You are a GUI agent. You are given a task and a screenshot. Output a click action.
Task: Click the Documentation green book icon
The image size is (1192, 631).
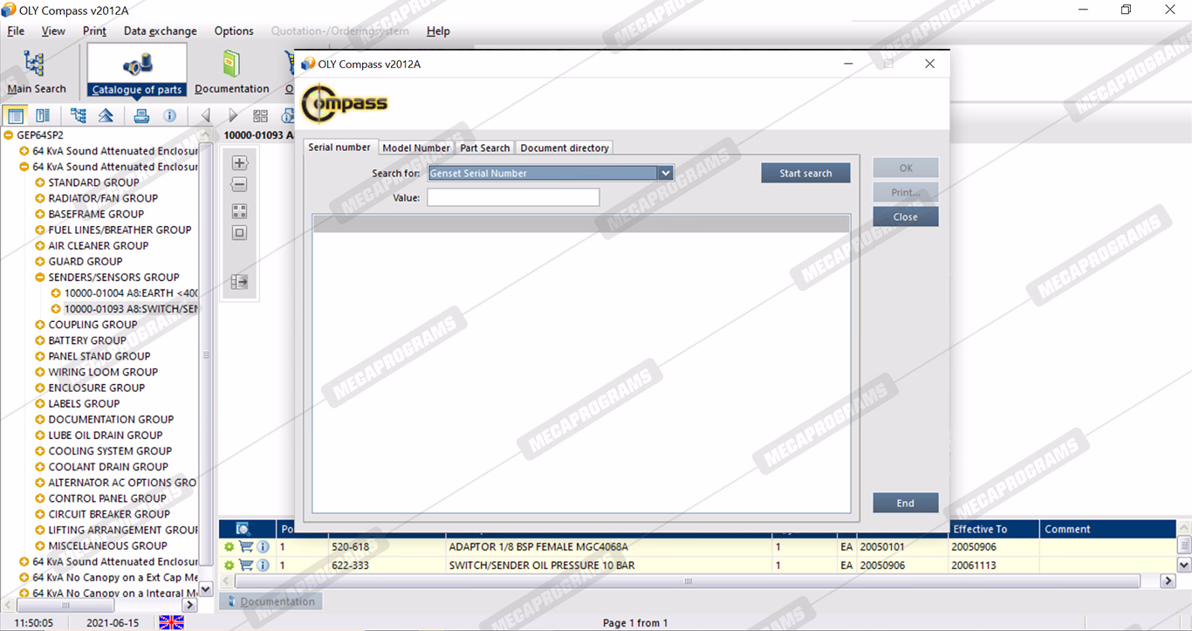pos(231,65)
